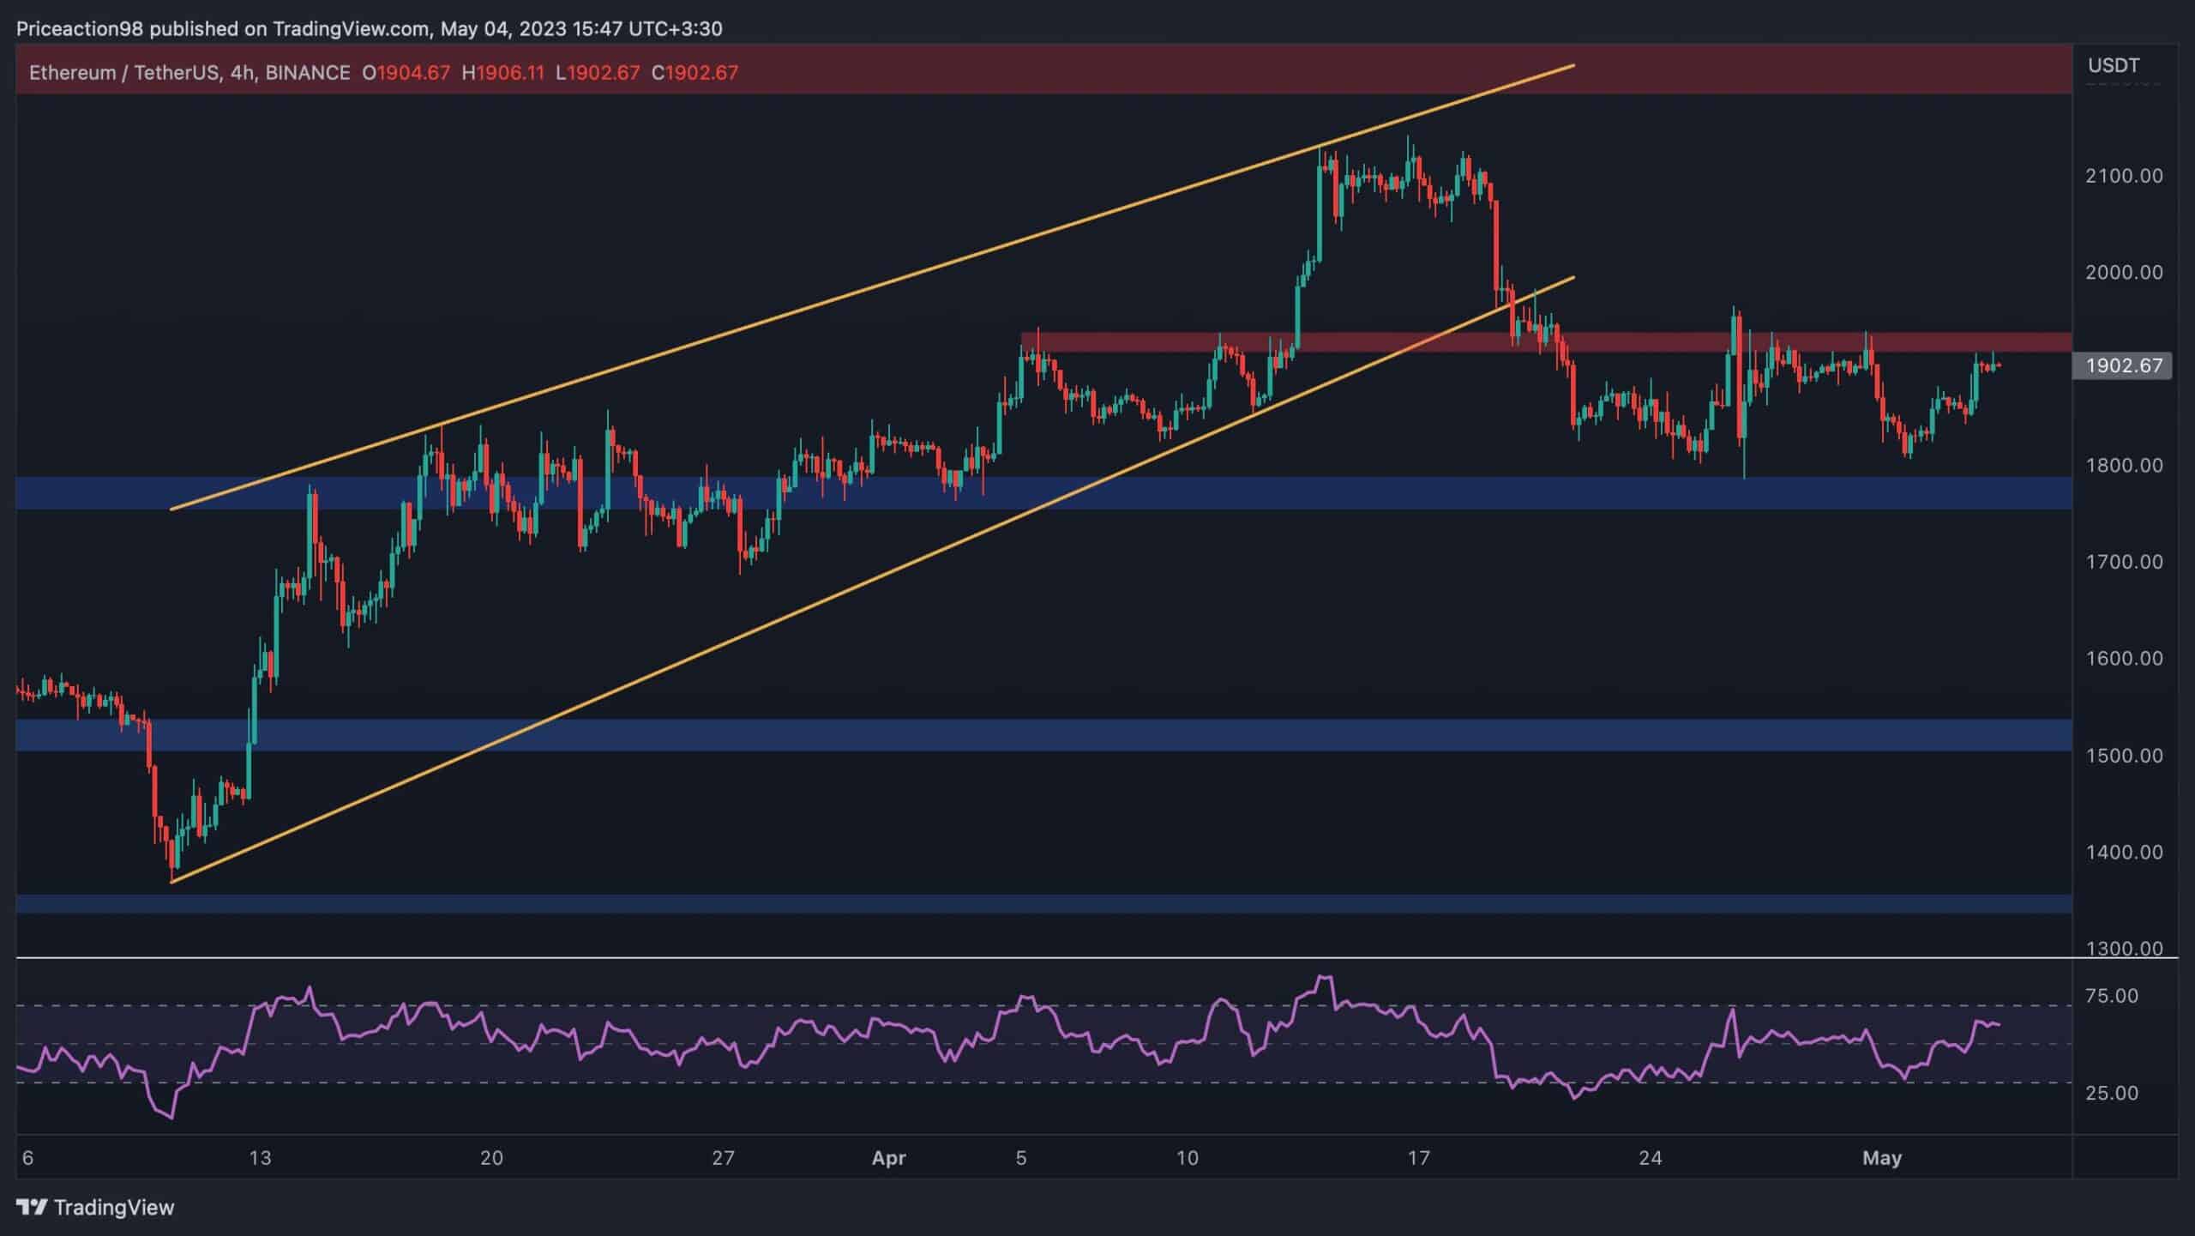The height and width of the screenshot is (1236, 2195).
Task: Select the top red supply zone
Action: 1043,70
